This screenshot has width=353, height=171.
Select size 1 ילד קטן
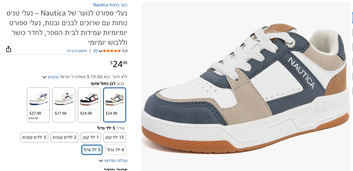point(91,137)
